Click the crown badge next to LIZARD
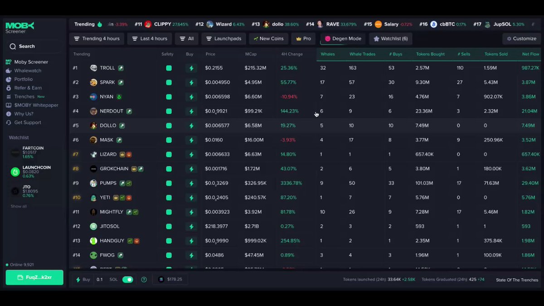 pos(122,155)
